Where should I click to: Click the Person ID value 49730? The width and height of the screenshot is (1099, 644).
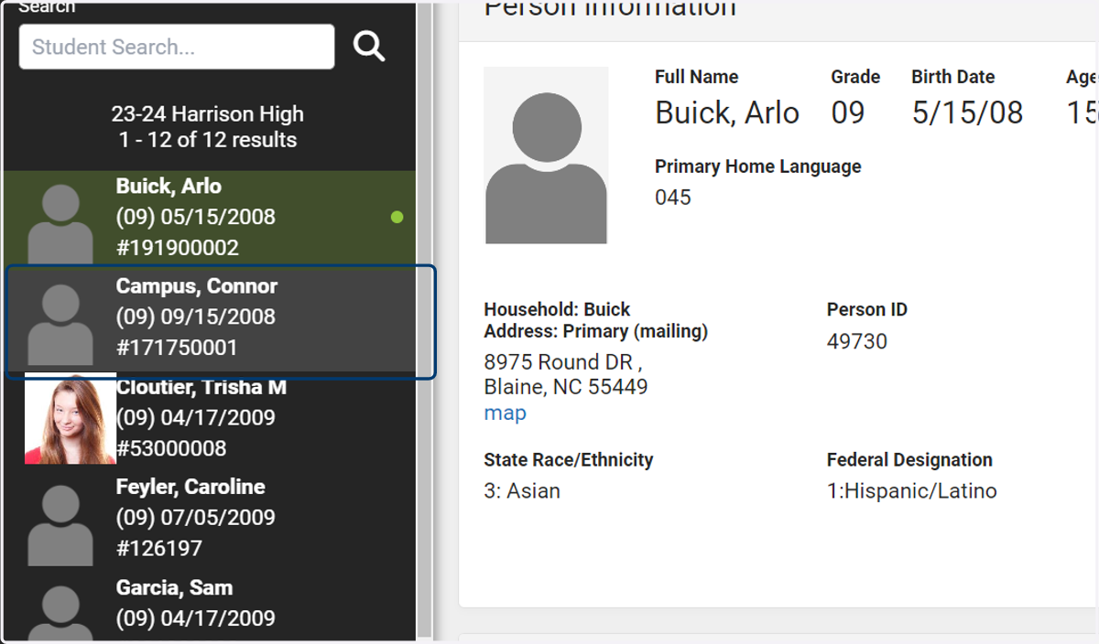(x=857, y=342)
